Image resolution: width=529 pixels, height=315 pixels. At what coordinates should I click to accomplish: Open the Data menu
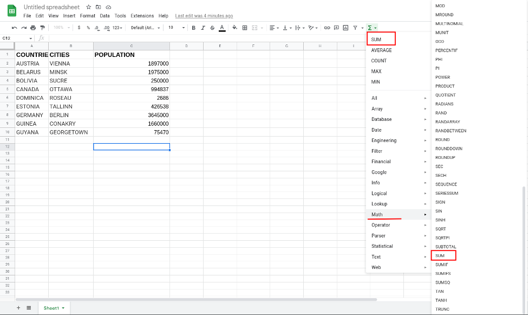tap(105, 16)
